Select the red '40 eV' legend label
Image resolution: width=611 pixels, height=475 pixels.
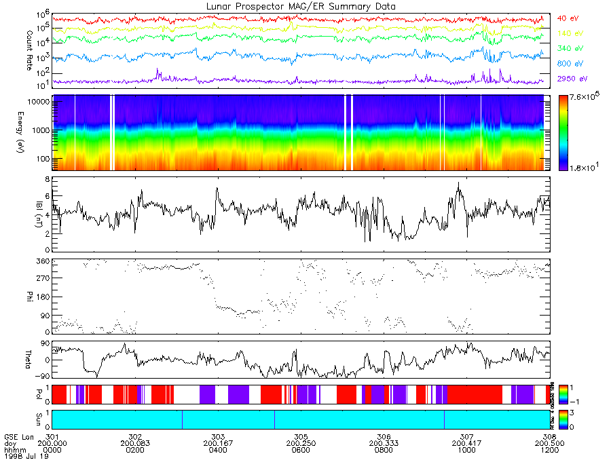(568, 18)
